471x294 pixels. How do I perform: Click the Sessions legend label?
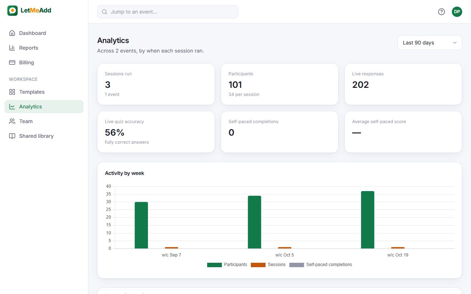click(277, 265)
